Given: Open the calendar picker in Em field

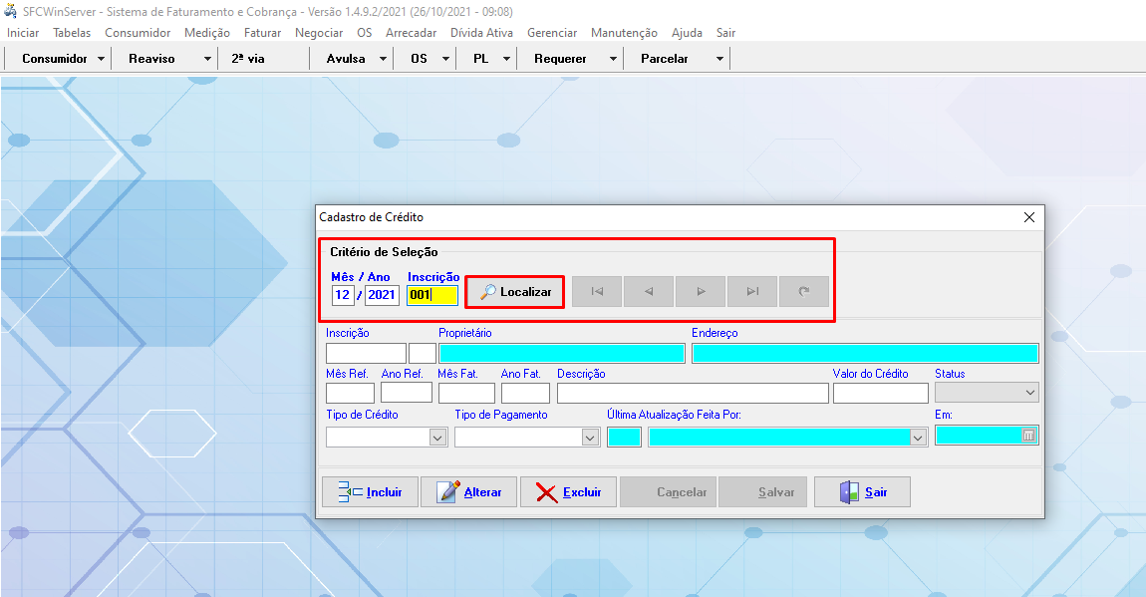Looking at the screenshot, I should pyautogui.click(x=1028, y=436).
